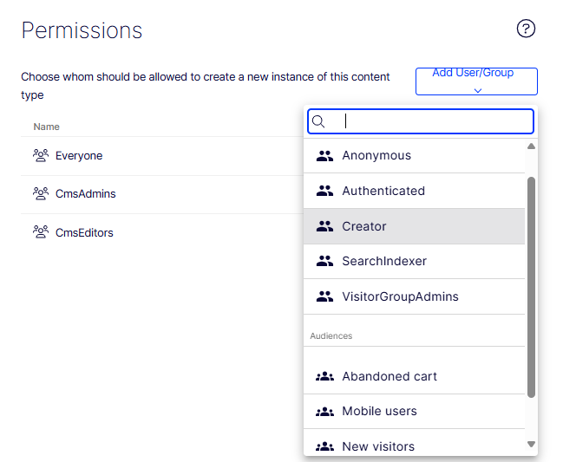Screen dimensions: 563x462
Task: Open the help question mark icon
Action: [x=526, y=29]
